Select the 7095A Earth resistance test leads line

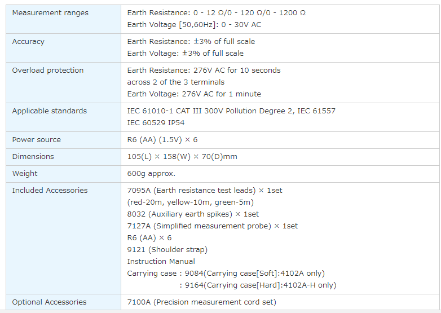[205, 191]
